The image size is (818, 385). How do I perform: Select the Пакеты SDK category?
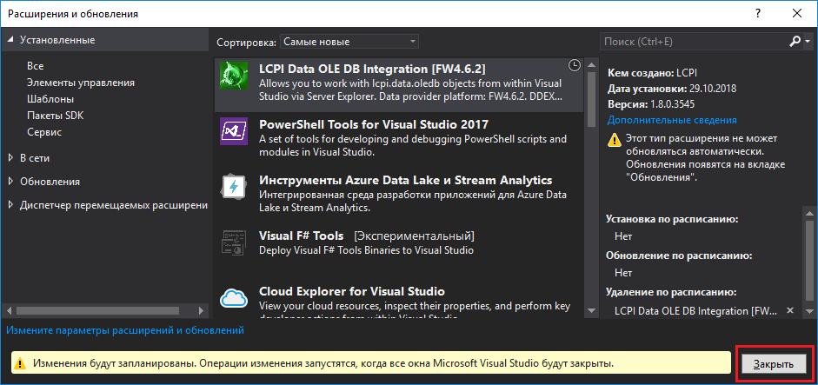pyautogui.click(x=56, y=116)
